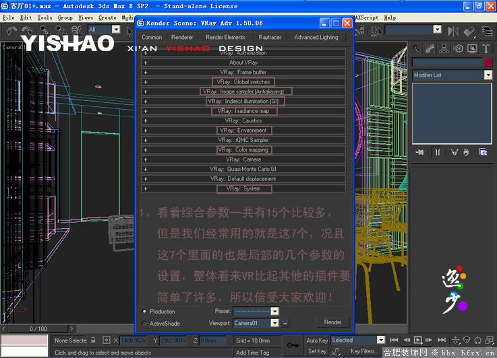Open the render Preset dropdown

pyautogui.click(x=275, y=311)
